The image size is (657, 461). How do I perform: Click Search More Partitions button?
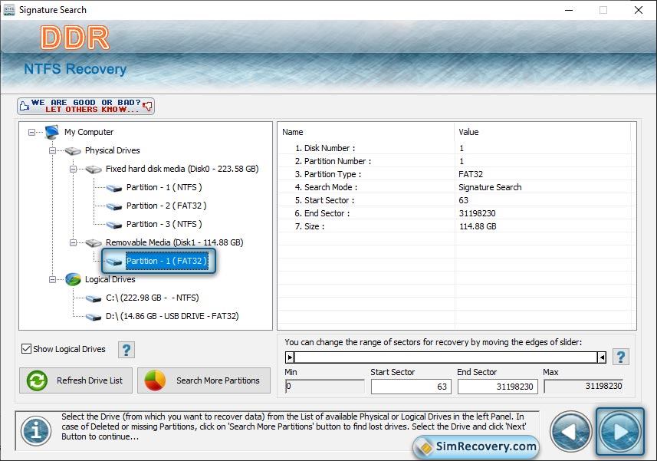coord(204,380)
